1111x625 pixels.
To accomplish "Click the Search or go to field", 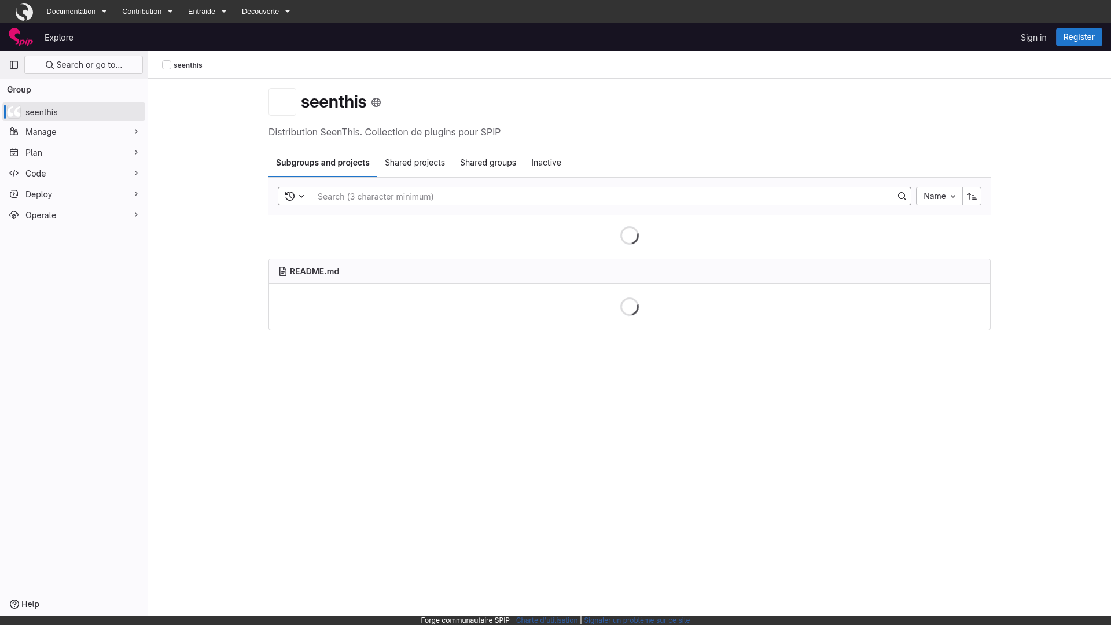I will [83, 65].
